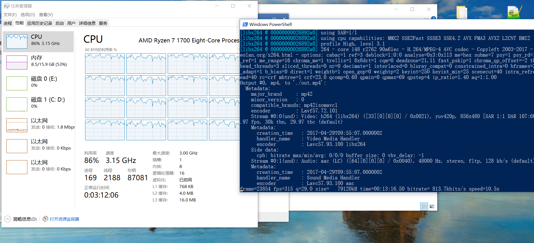Select the 内存 8.5/15.9 GB sidebar entry

pyautogui.click(x=38, y=62)
